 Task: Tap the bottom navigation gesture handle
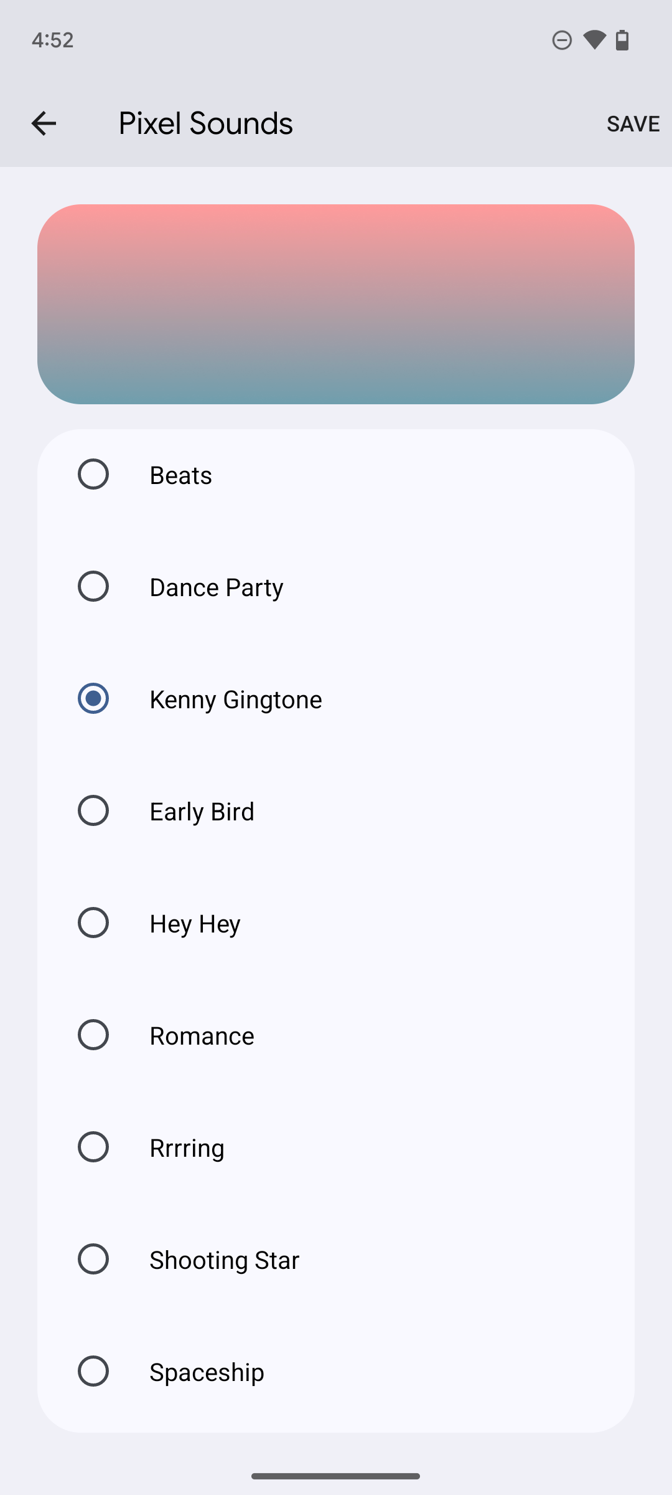[336, 1476]
